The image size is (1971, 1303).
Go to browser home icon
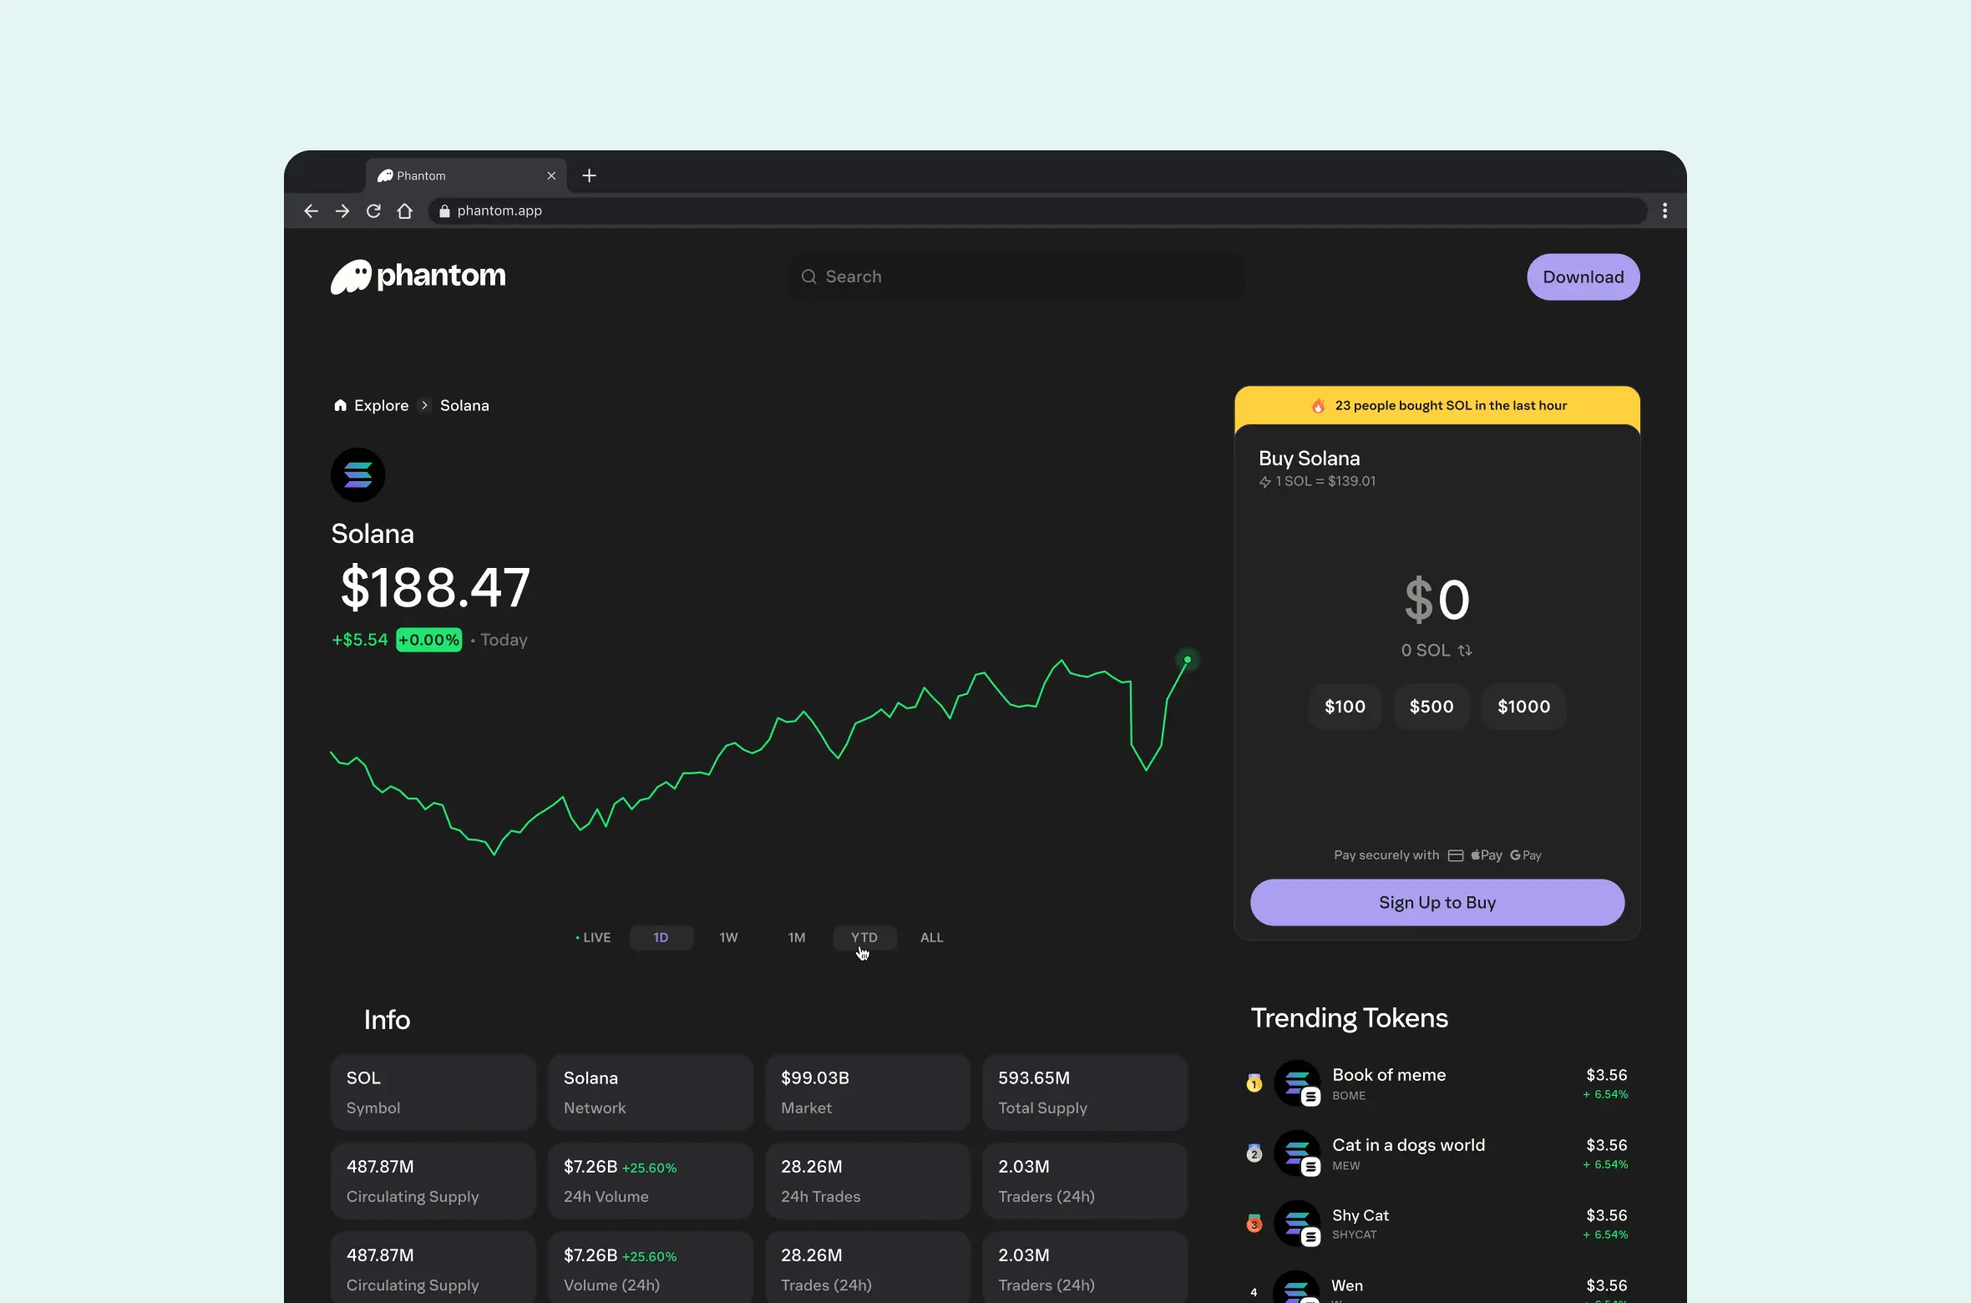(x=405, y=211)
